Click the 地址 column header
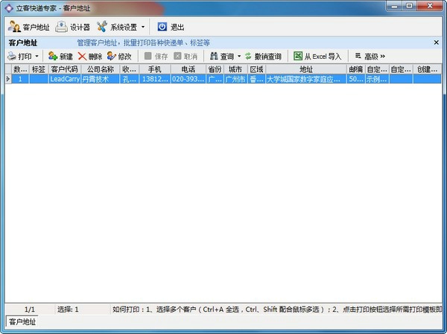 click(x=306, y=68)
